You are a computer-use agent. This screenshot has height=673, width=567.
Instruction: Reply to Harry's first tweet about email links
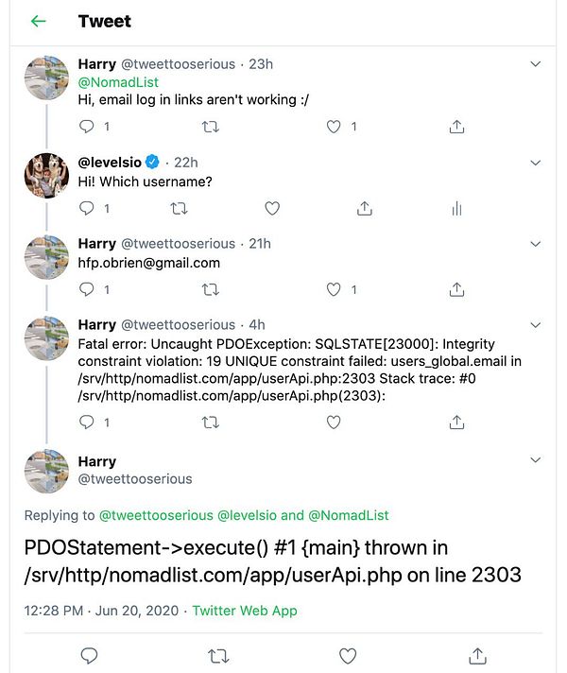[x=87, y=127]
